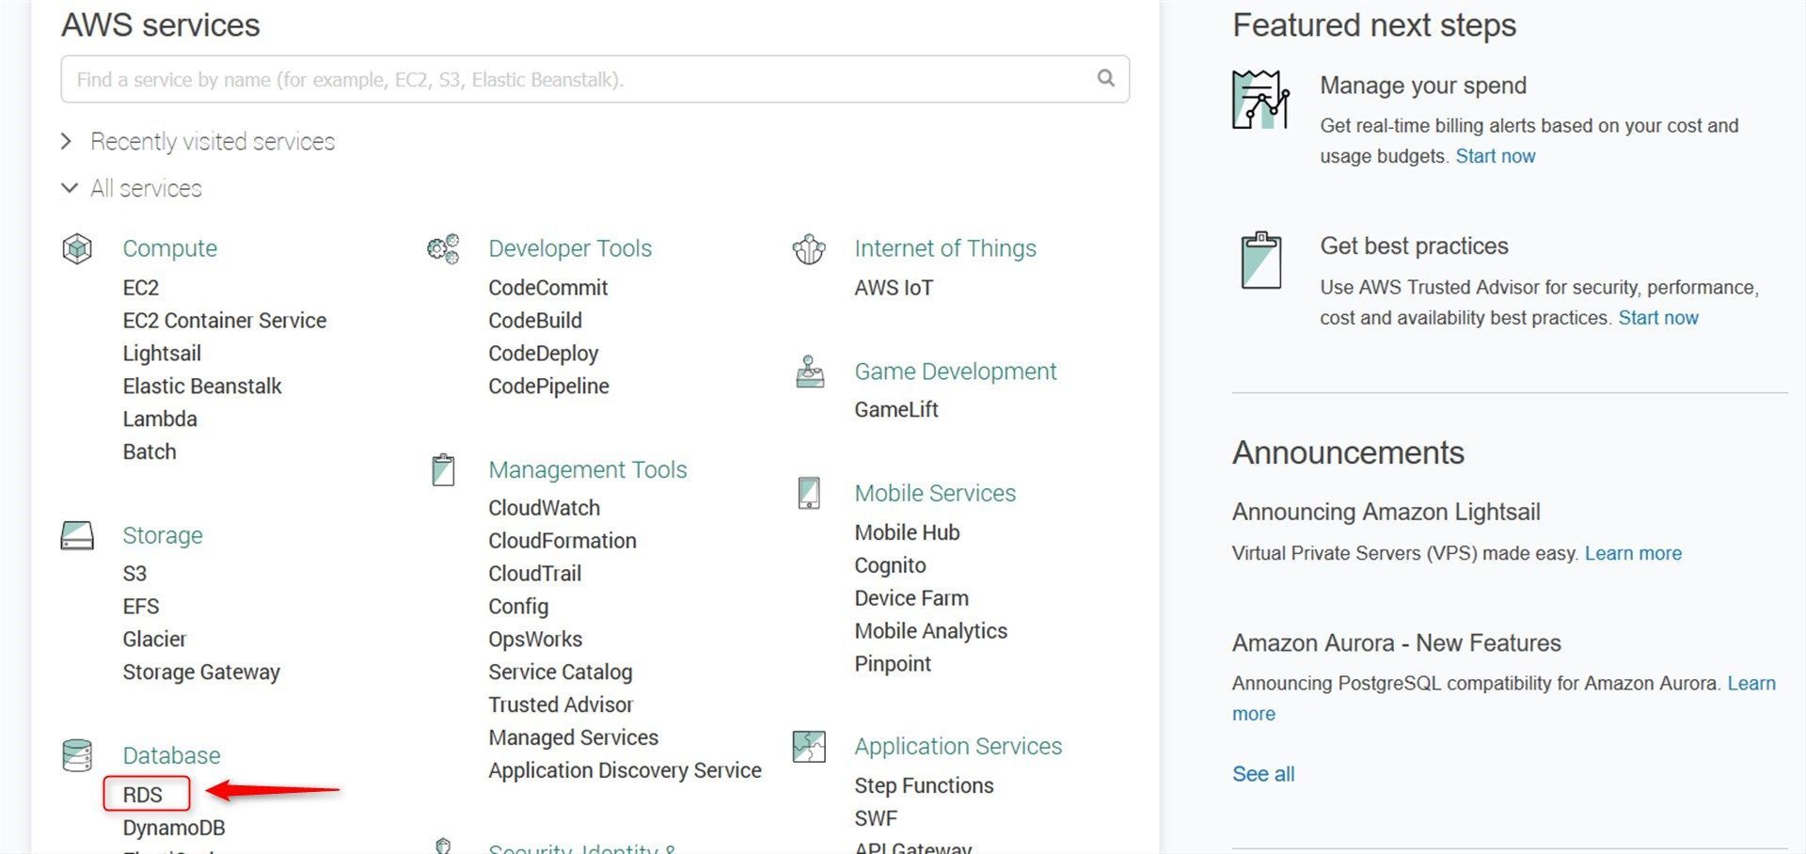Focus the Find a service search field
This screenshot has width=1806, height=854.
tap(594, 79)
